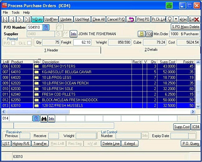Click grid scroll up arrow

click(x=198, y=63)
